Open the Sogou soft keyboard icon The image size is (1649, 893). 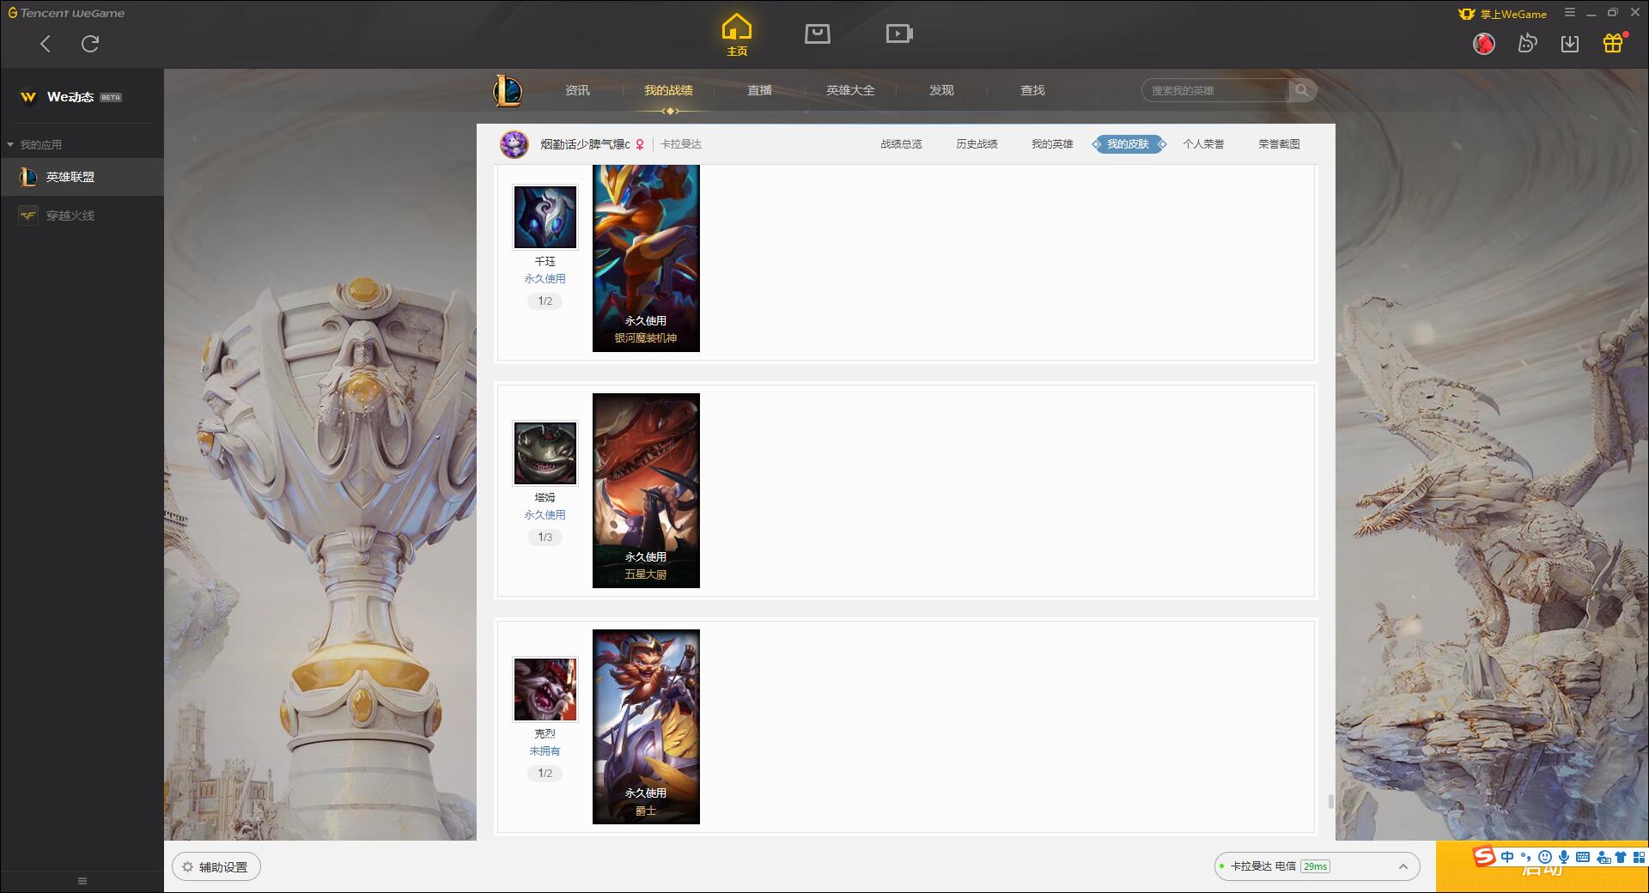(1583, 857)
